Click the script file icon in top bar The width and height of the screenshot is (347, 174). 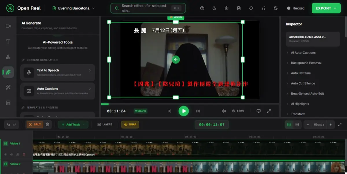click(x=239, y=8)
